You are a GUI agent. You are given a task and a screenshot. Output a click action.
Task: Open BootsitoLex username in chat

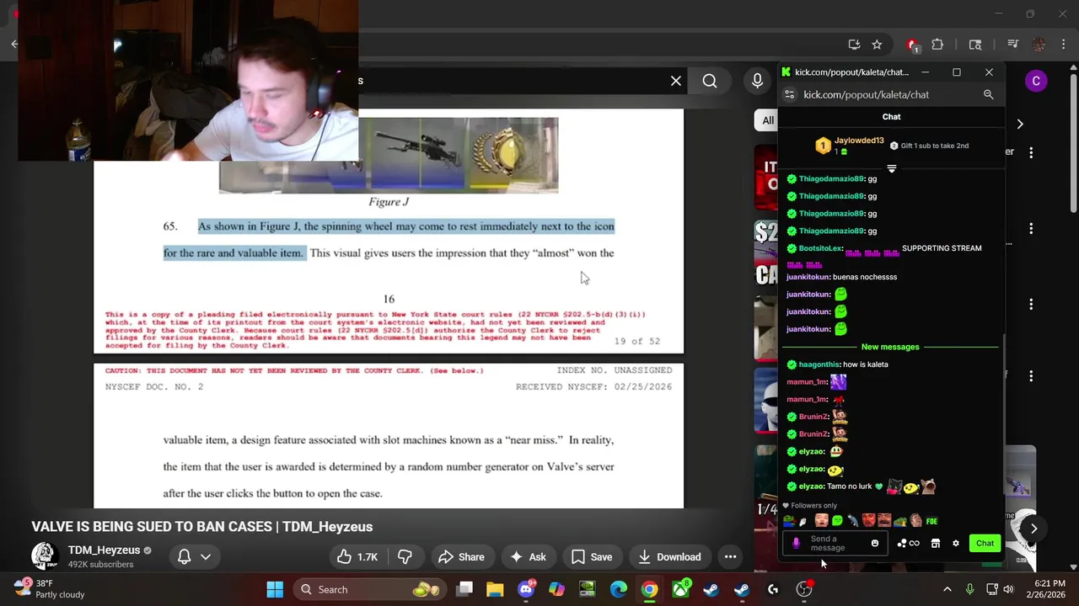coord(819,248)
